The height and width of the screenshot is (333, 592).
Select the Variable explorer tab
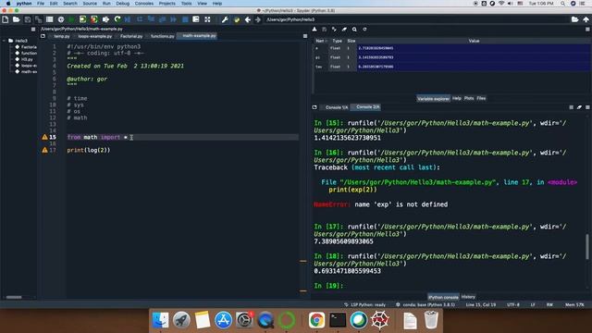[433, 99]
